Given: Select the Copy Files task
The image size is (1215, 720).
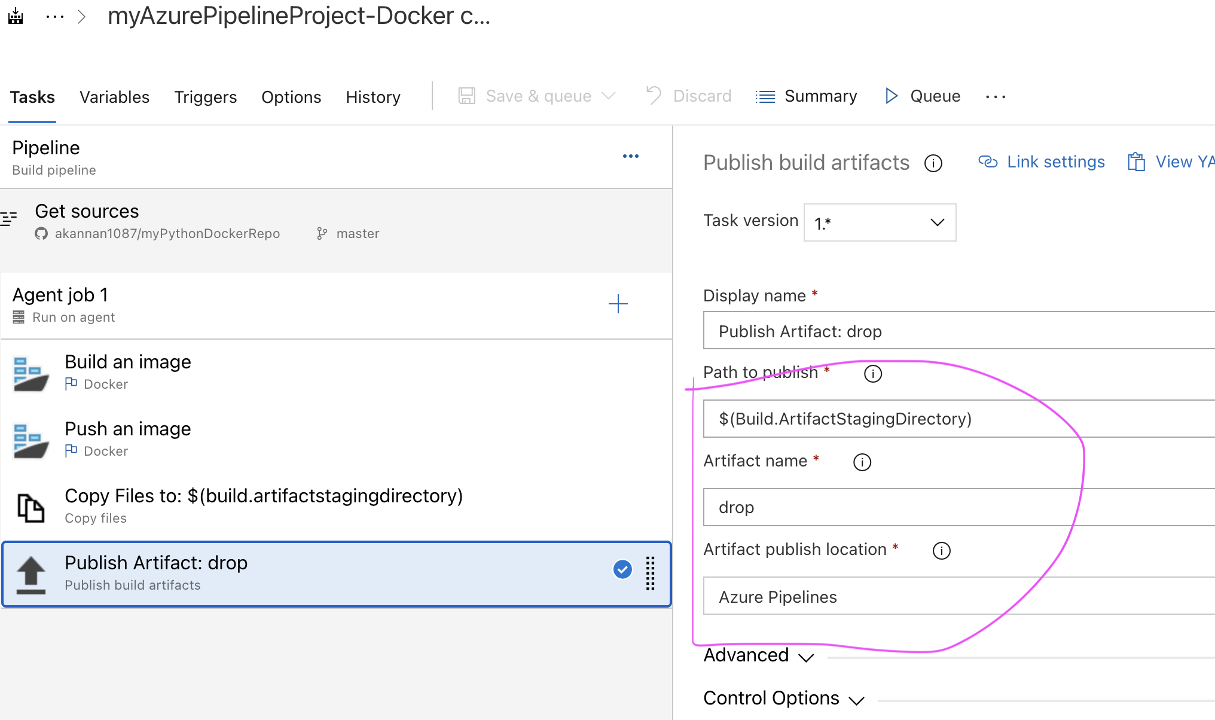Looking at the screenshot, I should tap(263, 506).
